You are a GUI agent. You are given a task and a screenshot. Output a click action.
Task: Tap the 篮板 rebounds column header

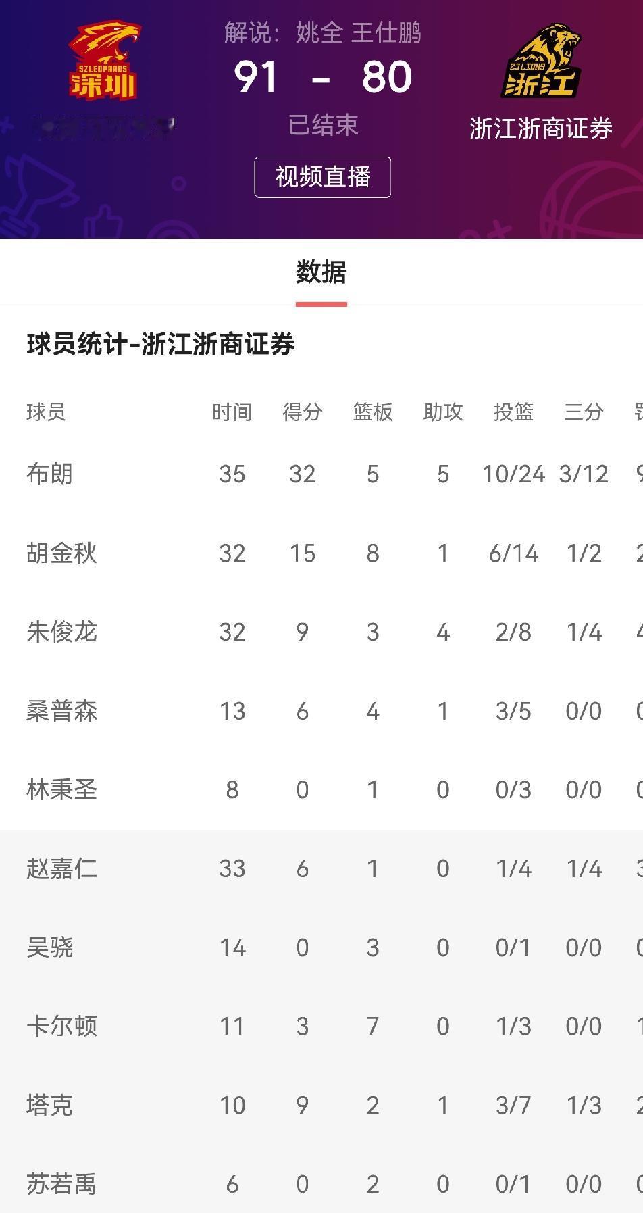[372, 412]
